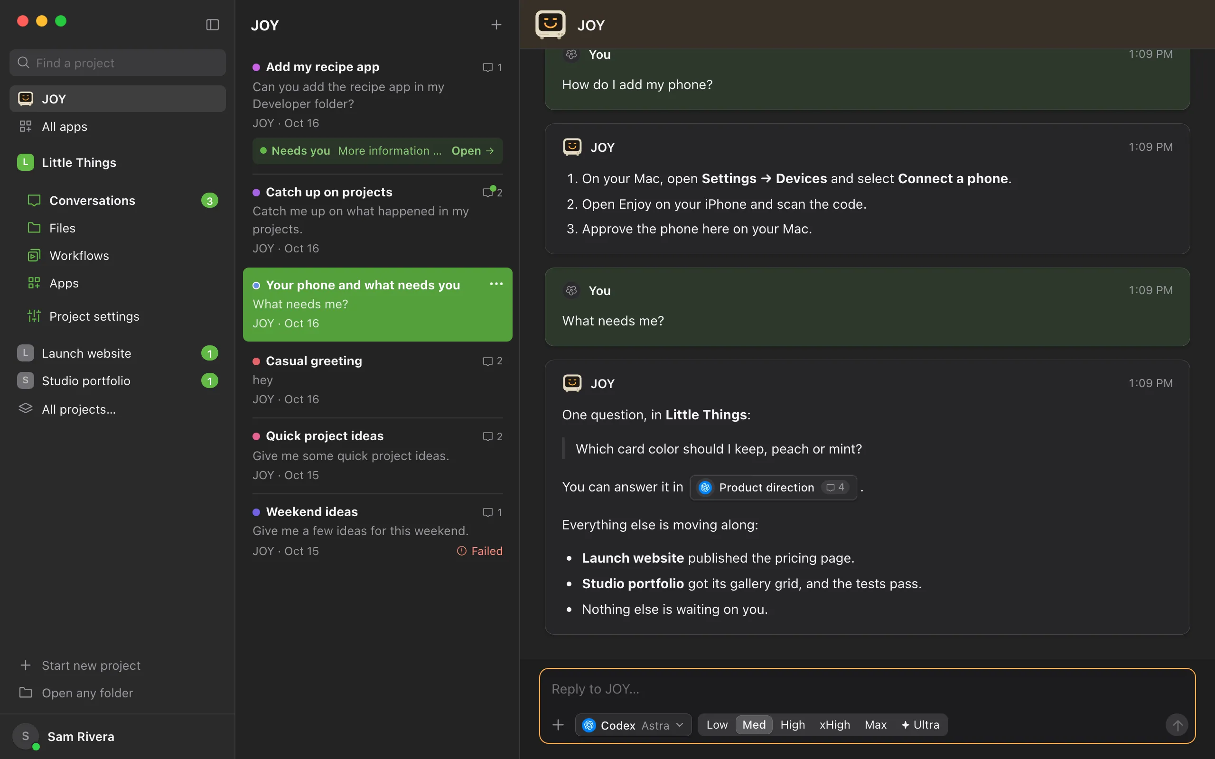Open Files in Little Things
The height and width of the screenshot is (759, 1215).
coord(118,228)
